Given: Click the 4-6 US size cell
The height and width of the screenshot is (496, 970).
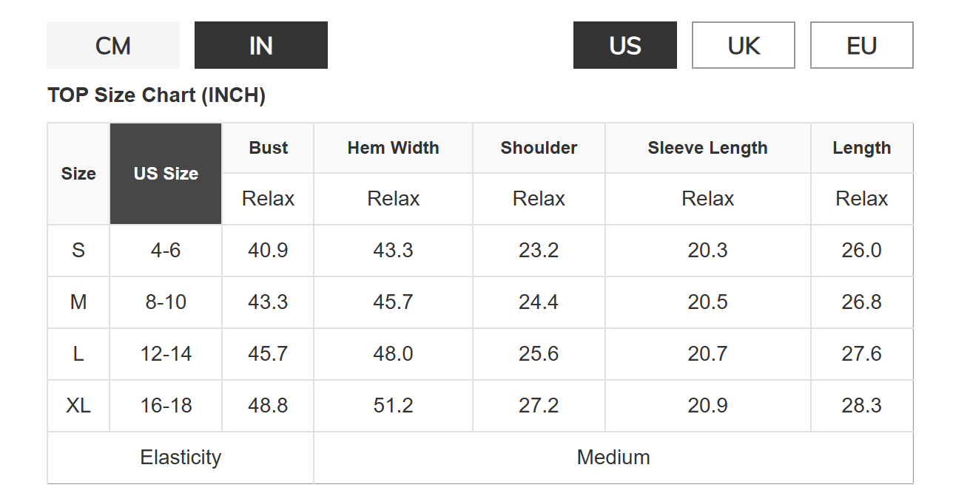Looking at the screenshot, I should [x=166, y=251].
